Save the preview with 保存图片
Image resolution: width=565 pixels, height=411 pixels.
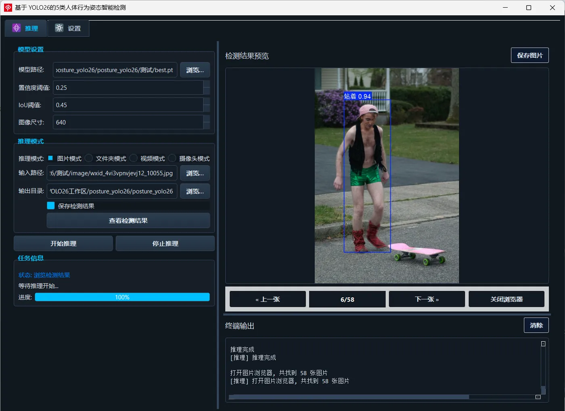click(530, 55)
